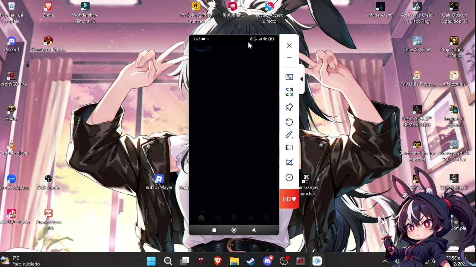This screenshot has height=267, width=476.
Task: Show hidden system tray icons chevron
Action: [x=385, y=261]
